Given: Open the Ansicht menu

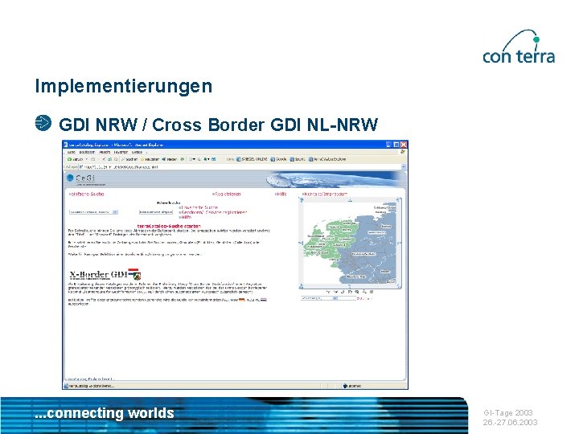Looking at the screenshot, I should (105, 152).
